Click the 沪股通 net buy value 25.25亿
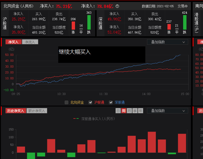Viewport: 203px width, 159px height. 18,19
